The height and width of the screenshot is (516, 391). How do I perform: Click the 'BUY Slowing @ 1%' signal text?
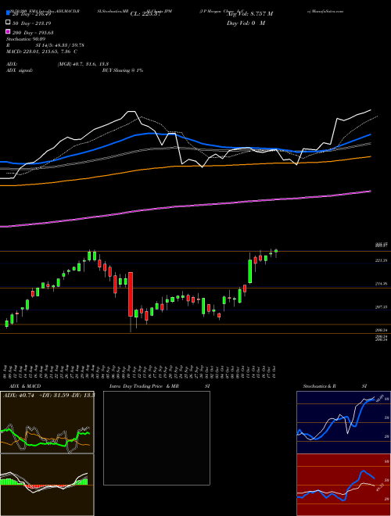(x=123, y=70)
